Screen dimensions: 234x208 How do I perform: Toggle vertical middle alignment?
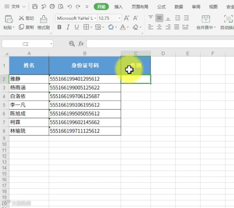tap(159, 18)
